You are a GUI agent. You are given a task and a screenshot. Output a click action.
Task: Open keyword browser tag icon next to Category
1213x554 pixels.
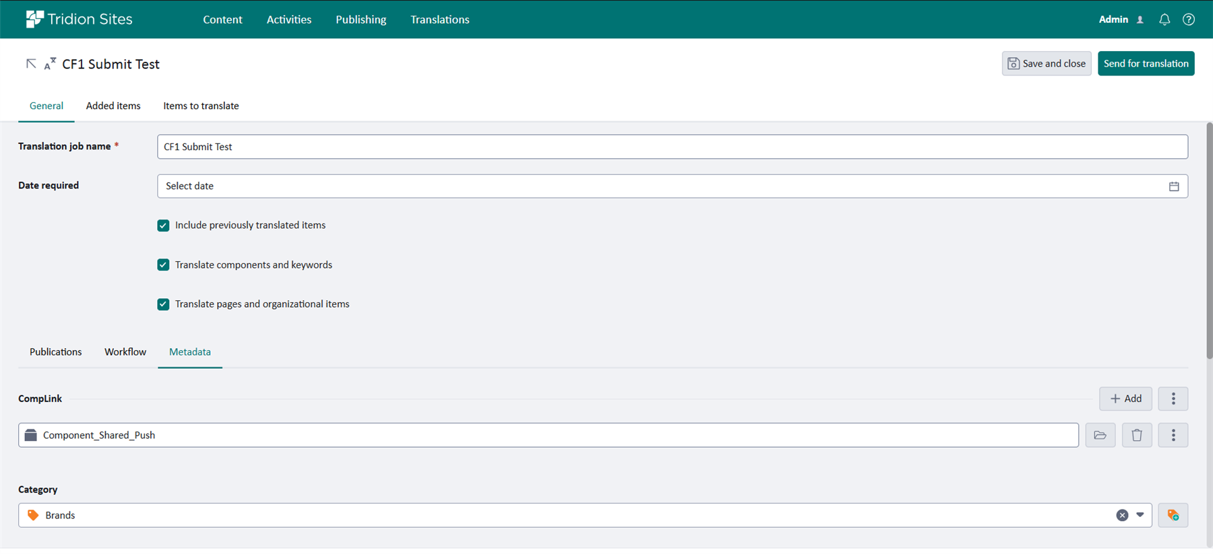pos(1173,516)
